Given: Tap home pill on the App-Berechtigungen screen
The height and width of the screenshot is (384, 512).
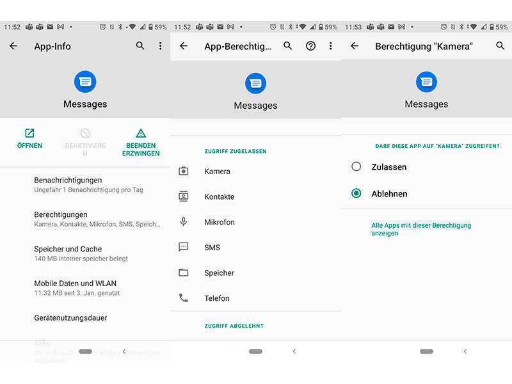Looking at the screenshot, I should [255, 351].
